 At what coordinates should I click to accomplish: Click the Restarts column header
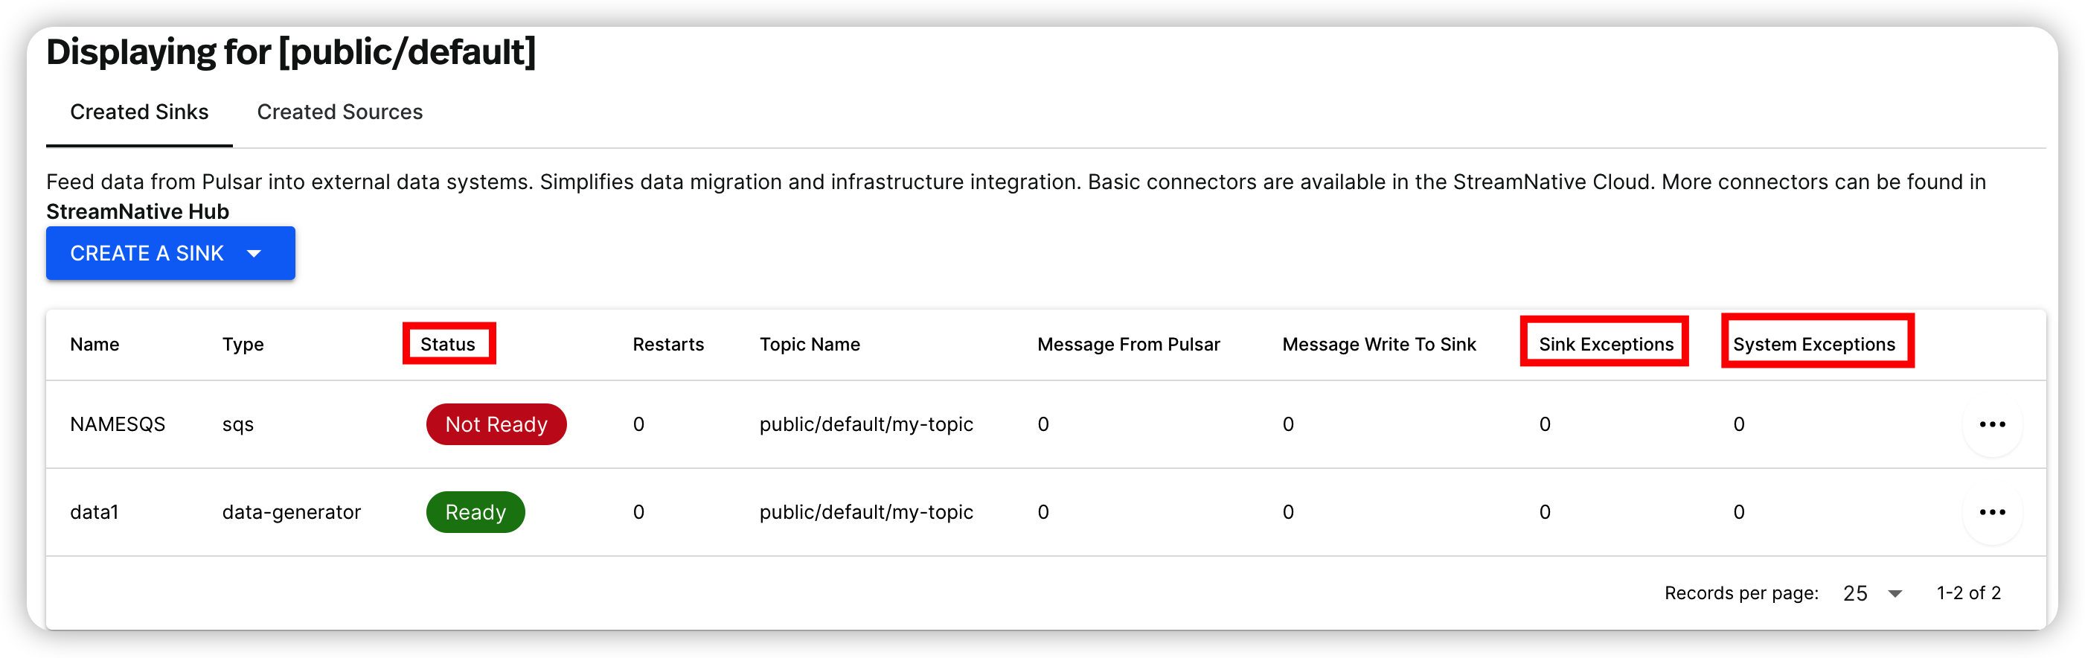point(667,344)
